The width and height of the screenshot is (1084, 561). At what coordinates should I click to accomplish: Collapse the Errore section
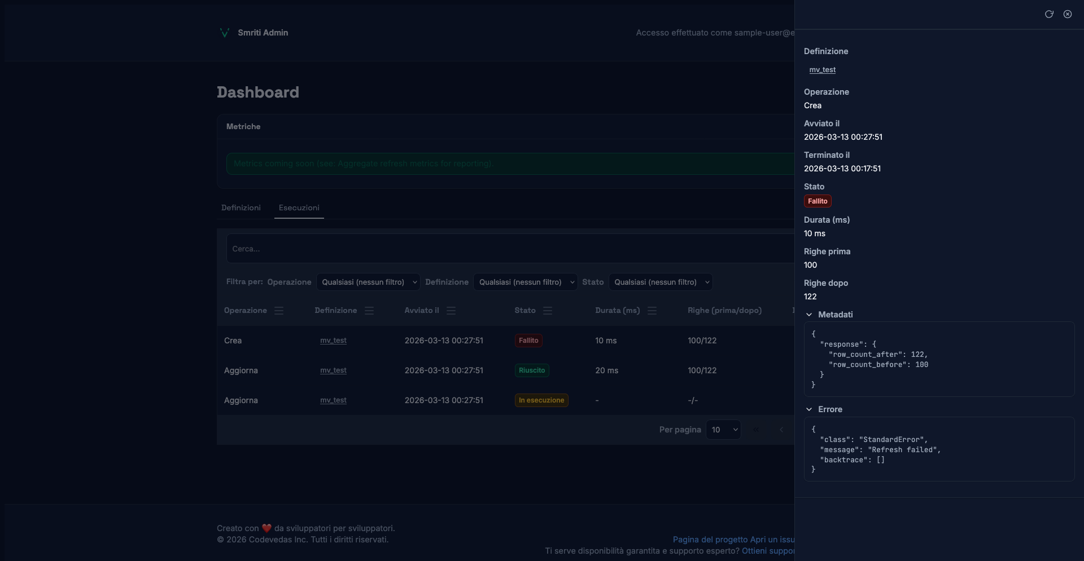pyautogui.click(x=810, y=409)
